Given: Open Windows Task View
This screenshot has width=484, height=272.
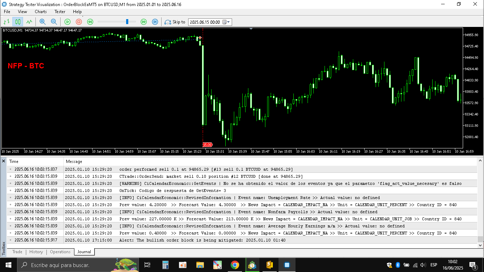Looking at the screenshot, I should coord(147,265).
